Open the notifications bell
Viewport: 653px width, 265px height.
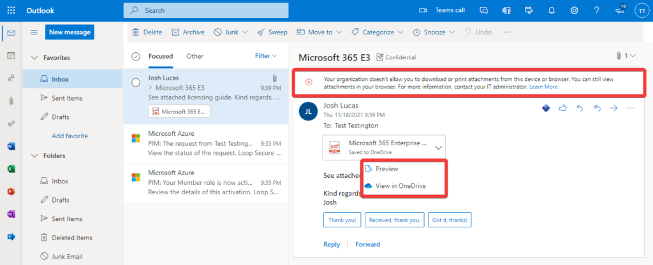[x=552, y=10]
